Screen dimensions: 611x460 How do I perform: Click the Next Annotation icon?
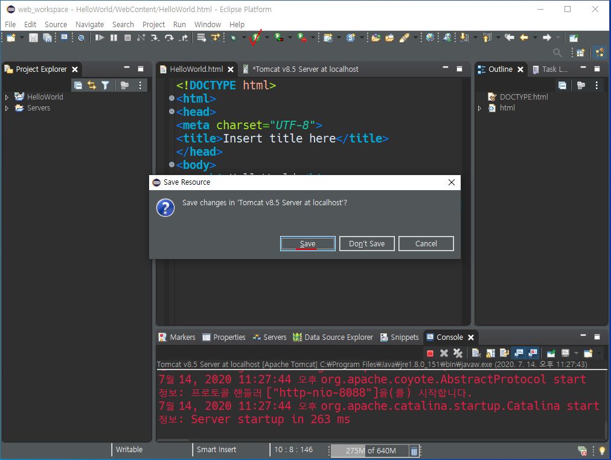coord(464,37)
